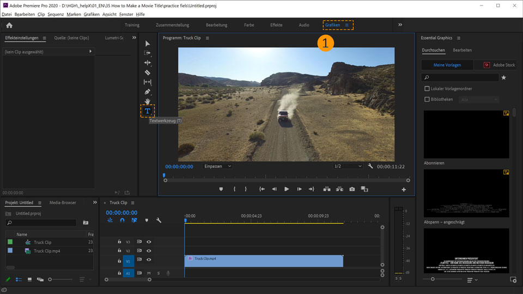
Task: Select the Razor tool in toolbar
Action: [147, 72]
